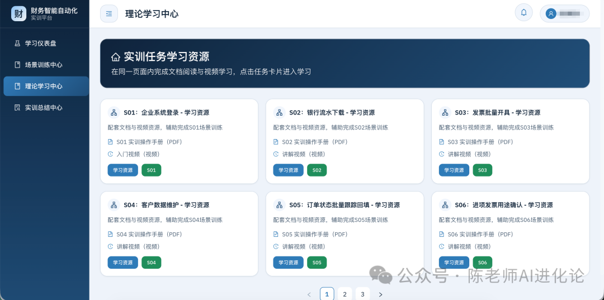Viewport: 604px width, 300px height.
Task: Click the user avatar icon
Action: (x=551, y=13)
